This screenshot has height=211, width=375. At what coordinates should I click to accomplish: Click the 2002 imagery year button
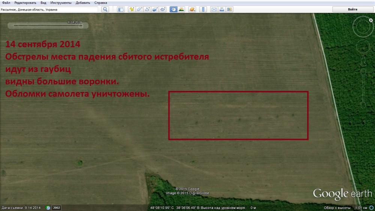tap(57, 208)
